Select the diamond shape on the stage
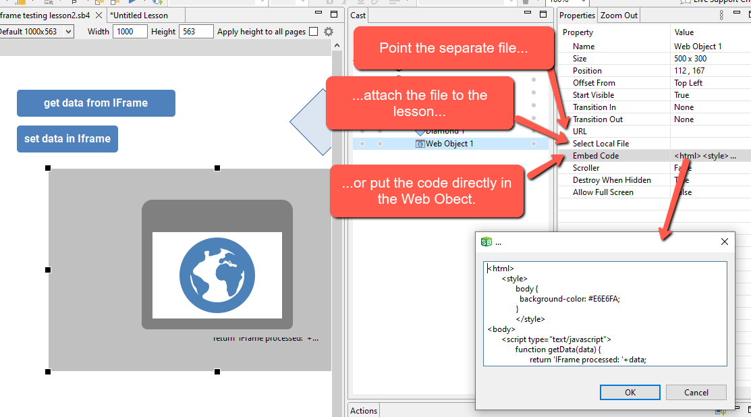 (x=311, y=122)
